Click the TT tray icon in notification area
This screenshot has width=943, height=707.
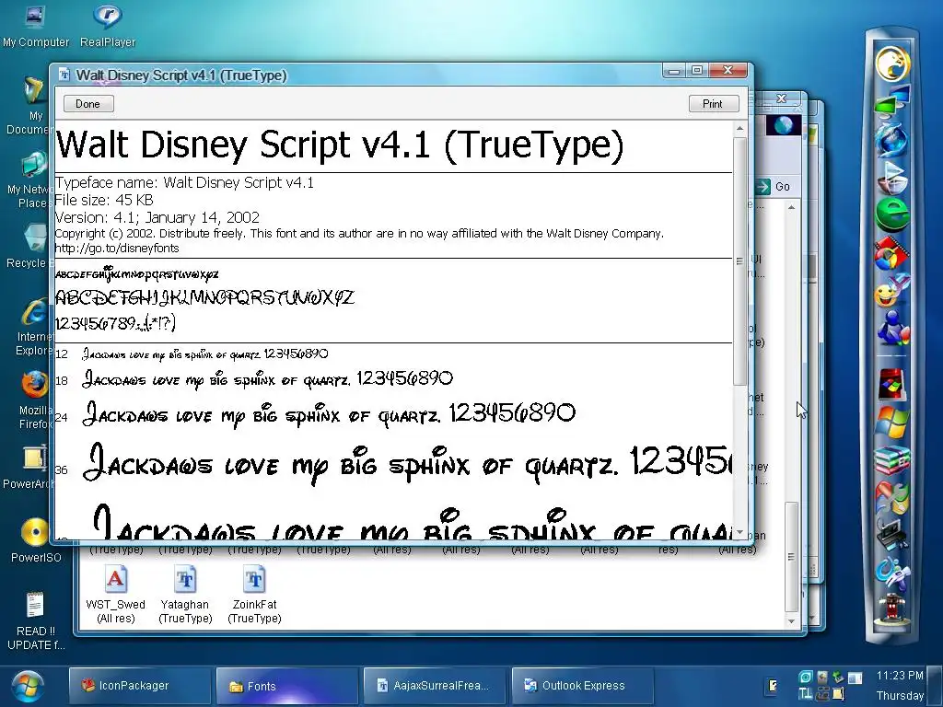(x=805, y=694)
